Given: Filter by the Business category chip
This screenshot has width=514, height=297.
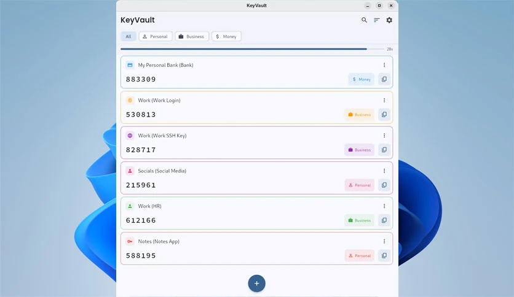Looking at the screenshot, I should [192, 36].
